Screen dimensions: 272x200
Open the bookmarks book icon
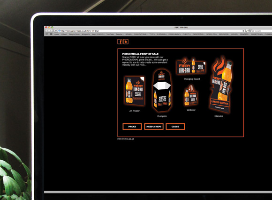(47, 34)
